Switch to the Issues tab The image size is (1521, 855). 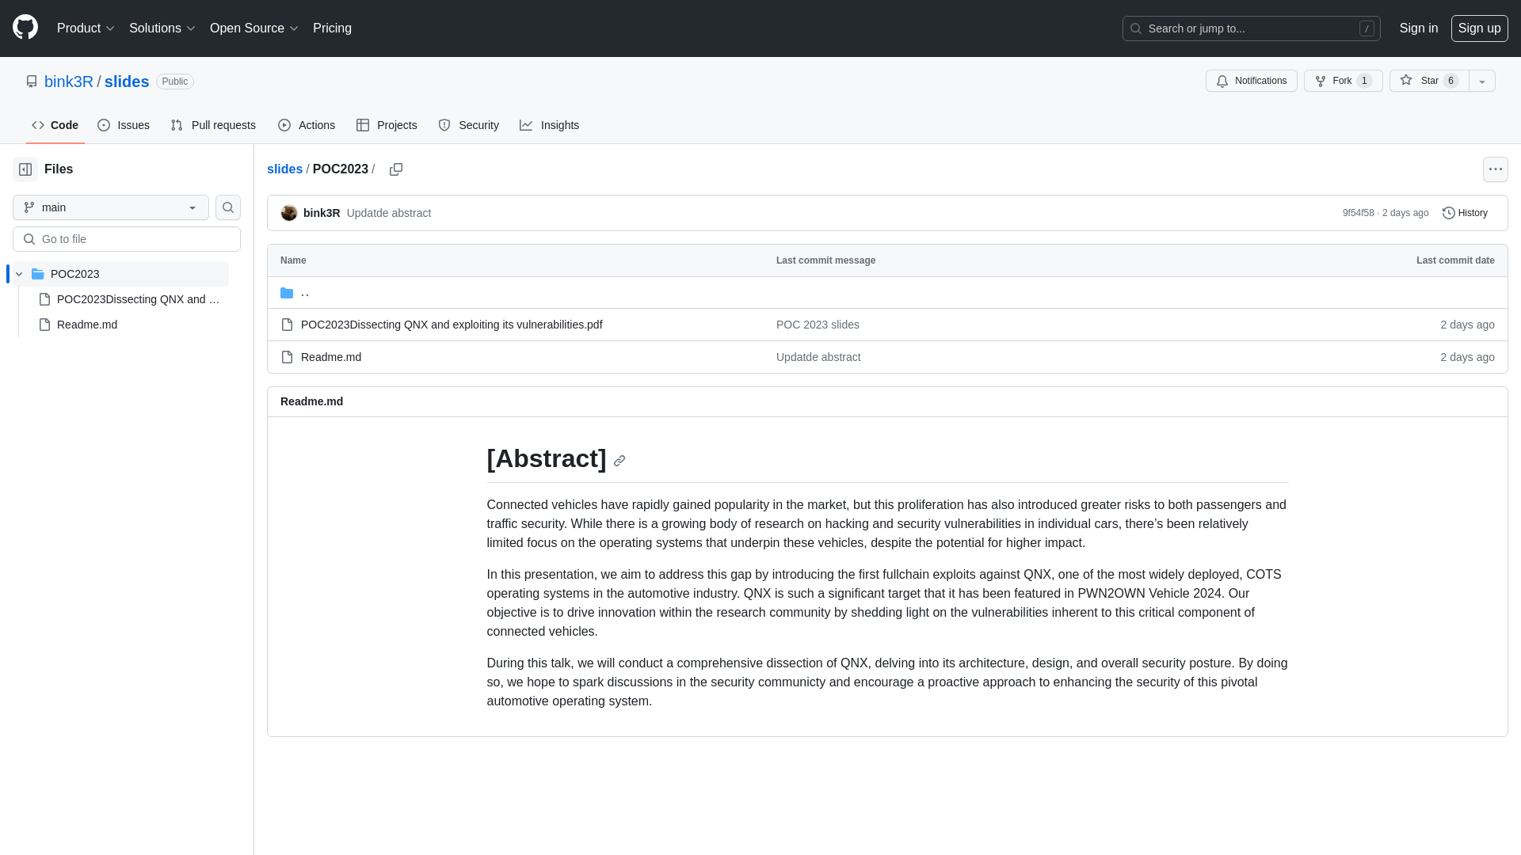[x=124, y=125]
